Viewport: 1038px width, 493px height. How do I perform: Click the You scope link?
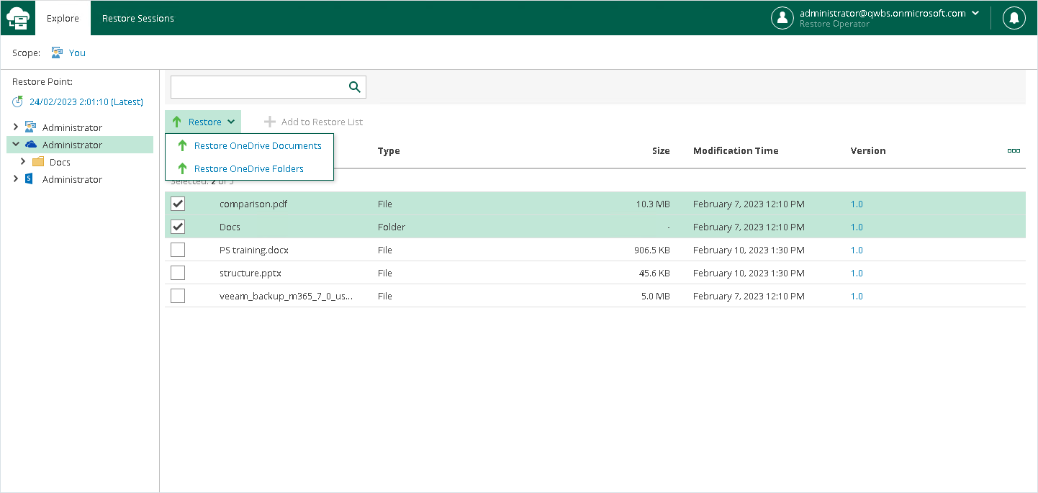click(77, 53)
